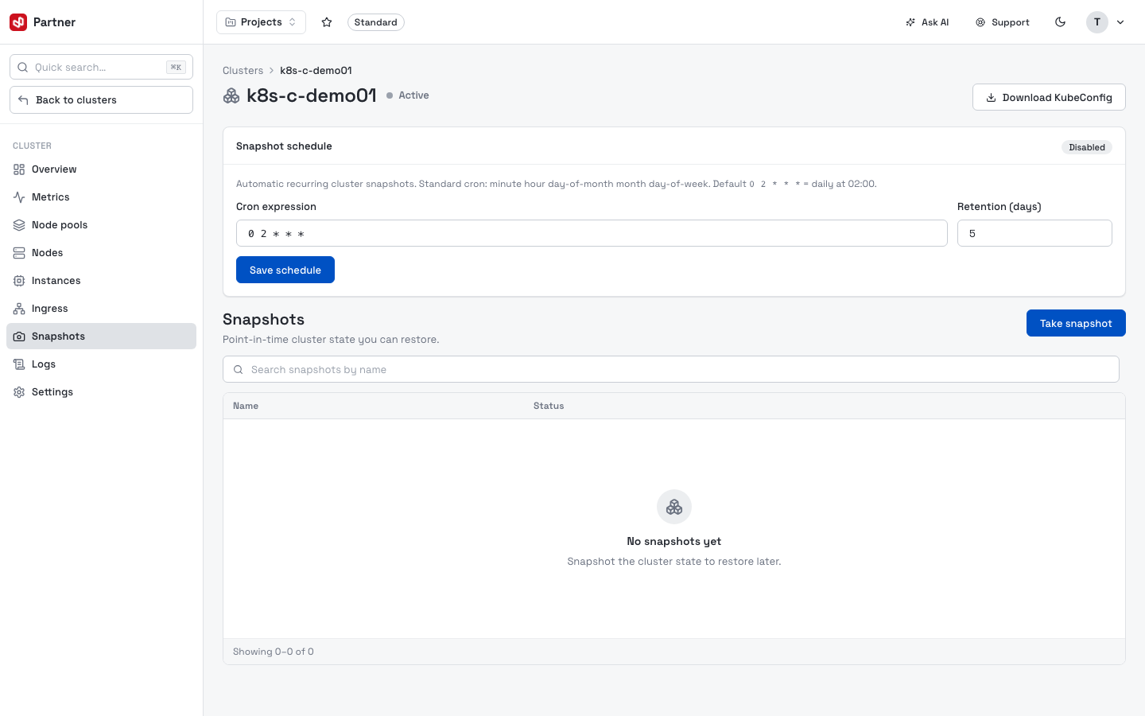1145x716 pixels.
Task: Open the Ingress section
Action: 101,309
